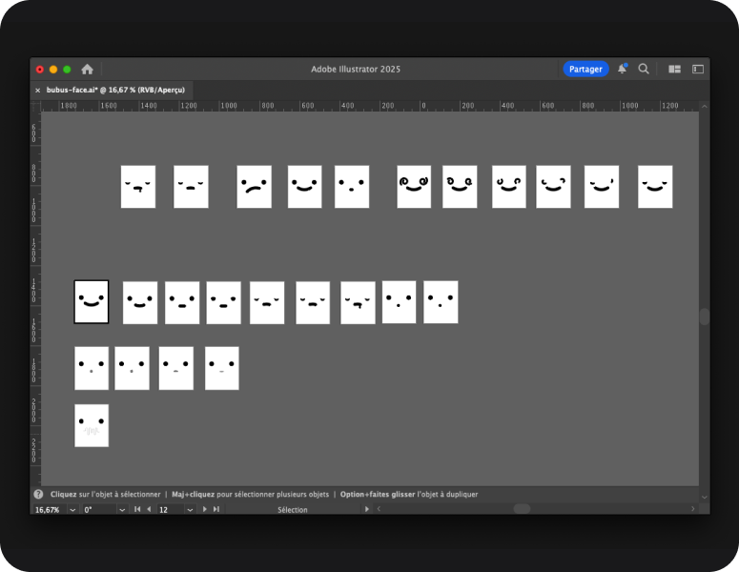Click the vertical scrollbar down arrow

(704, 497)
